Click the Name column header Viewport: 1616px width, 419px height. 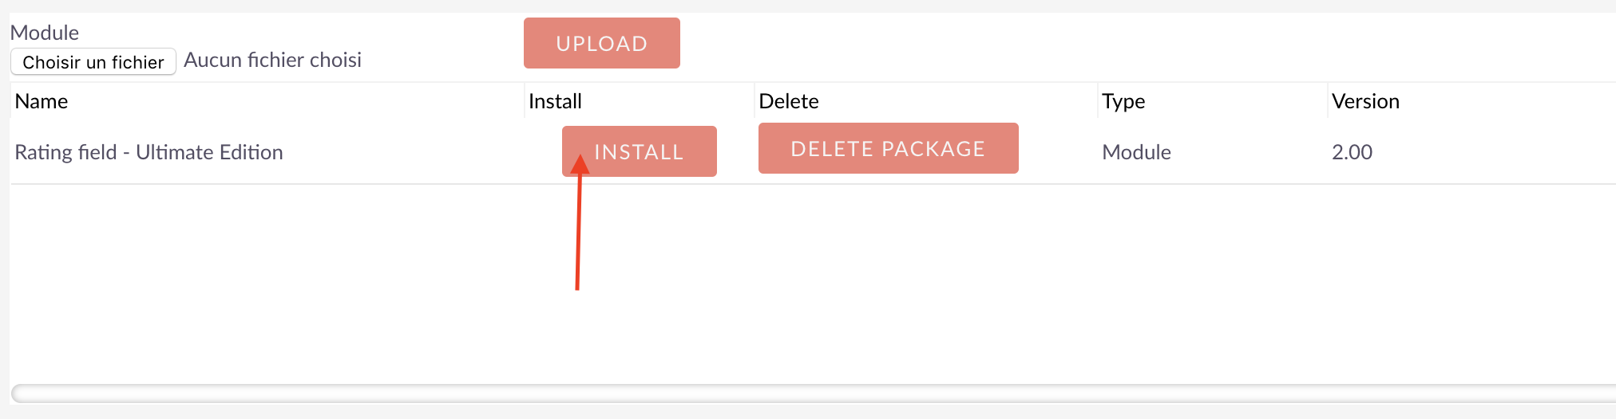click(42, 101)
